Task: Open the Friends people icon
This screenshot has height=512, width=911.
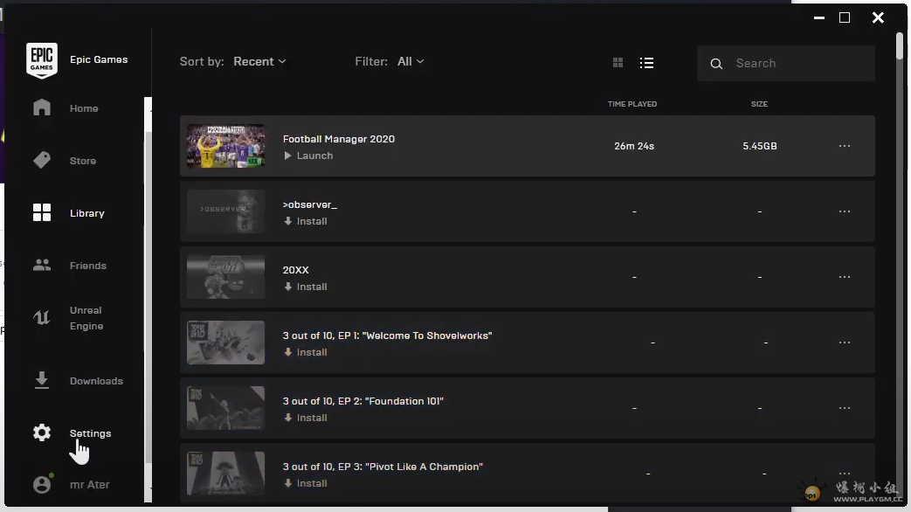Action: pyautogui.click(x=42, y=265)
